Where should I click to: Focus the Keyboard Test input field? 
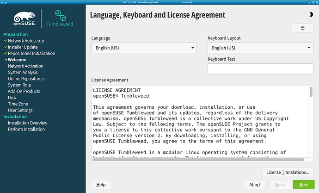(x=260, y=69)
